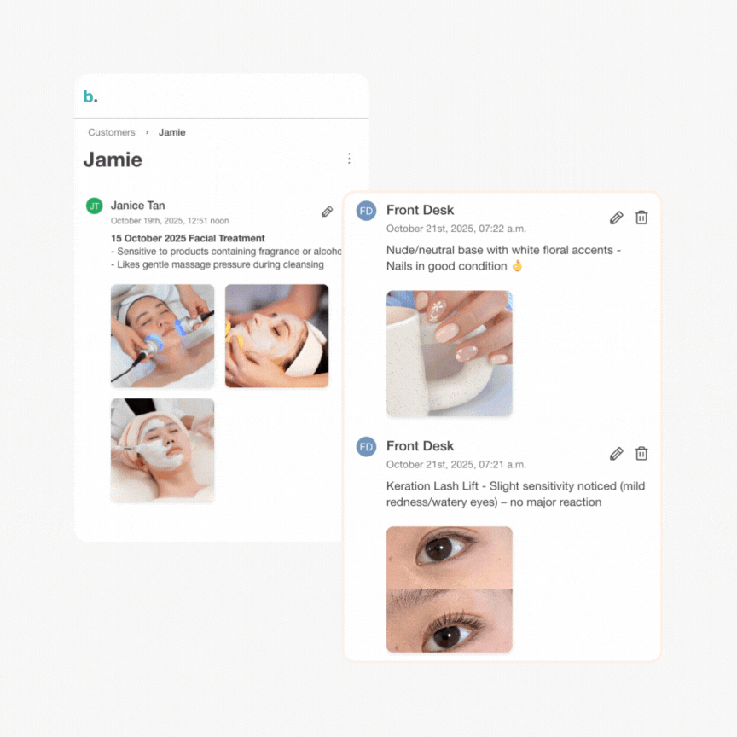Go back to Customers breadcrumb
The width and height of the screenshot is (737, 737).
coord(112,132)
